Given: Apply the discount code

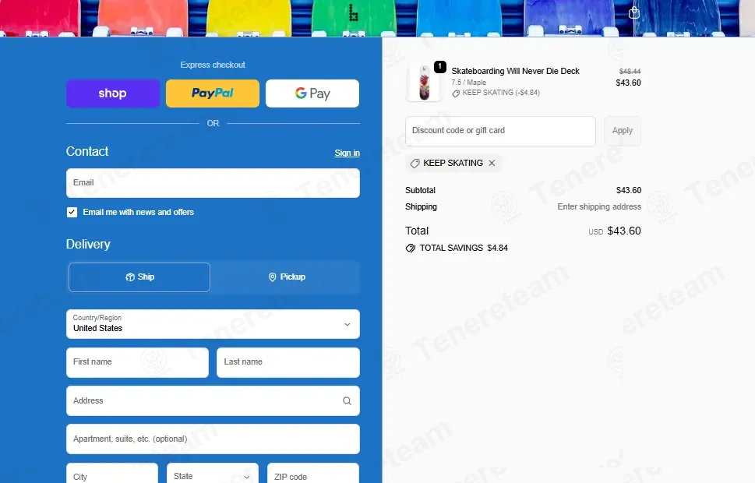Looking at the screenshot, I should tap(622, 131).
